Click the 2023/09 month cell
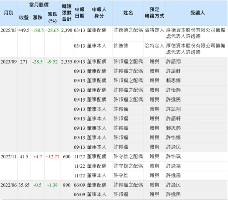228x200 pixels. pyautogui.click(x=9, y=62)
